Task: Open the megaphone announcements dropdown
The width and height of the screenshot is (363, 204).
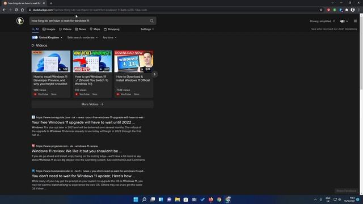Action: pyautogui.click(x=344, y=21)
